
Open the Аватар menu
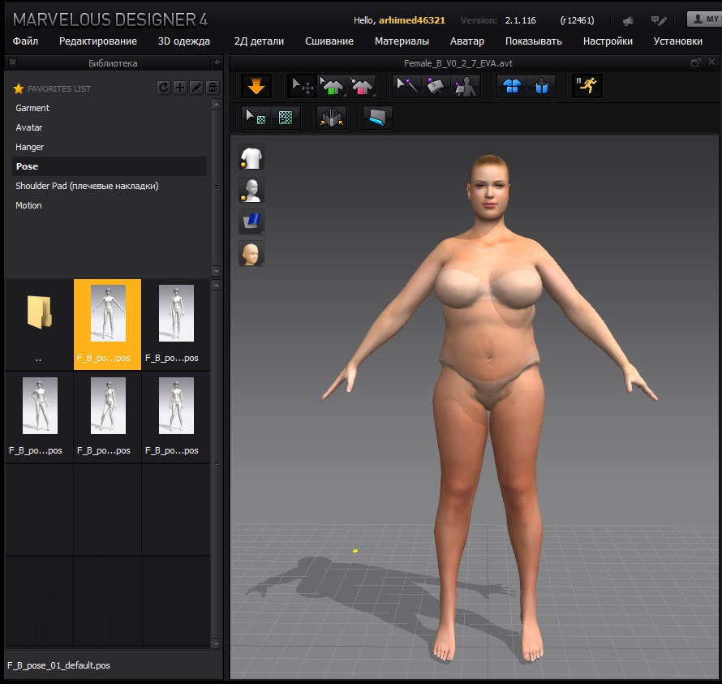(466, 41)
